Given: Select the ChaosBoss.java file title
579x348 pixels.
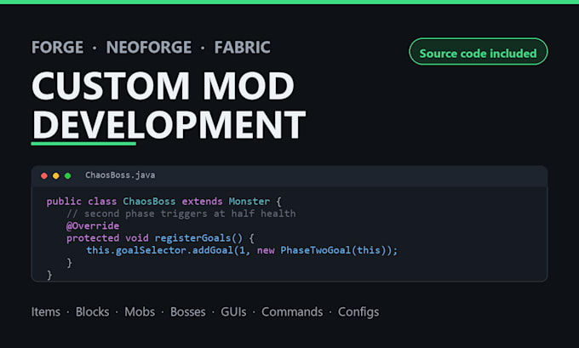Looking at the screenshot, I should coord(120,175).
